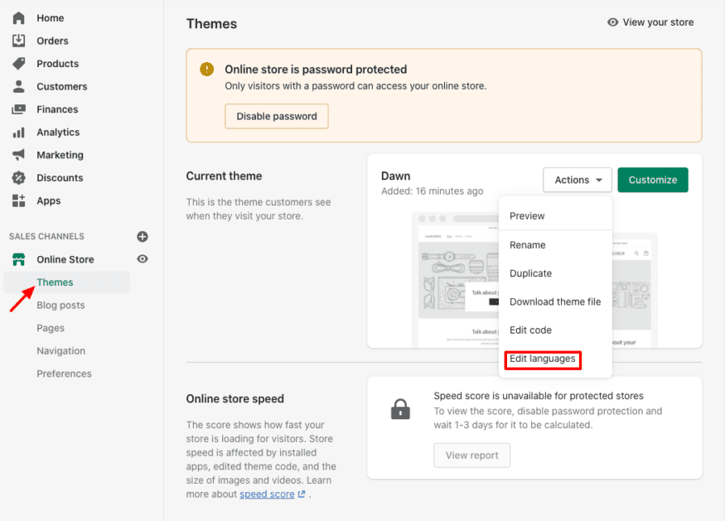This screenshot has width=725, height=521.
Task: Open Blog posts under Online Store
Action: tap(60, 305)
